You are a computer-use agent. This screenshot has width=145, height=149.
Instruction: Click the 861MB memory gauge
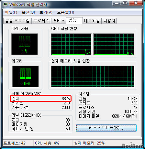25,76
